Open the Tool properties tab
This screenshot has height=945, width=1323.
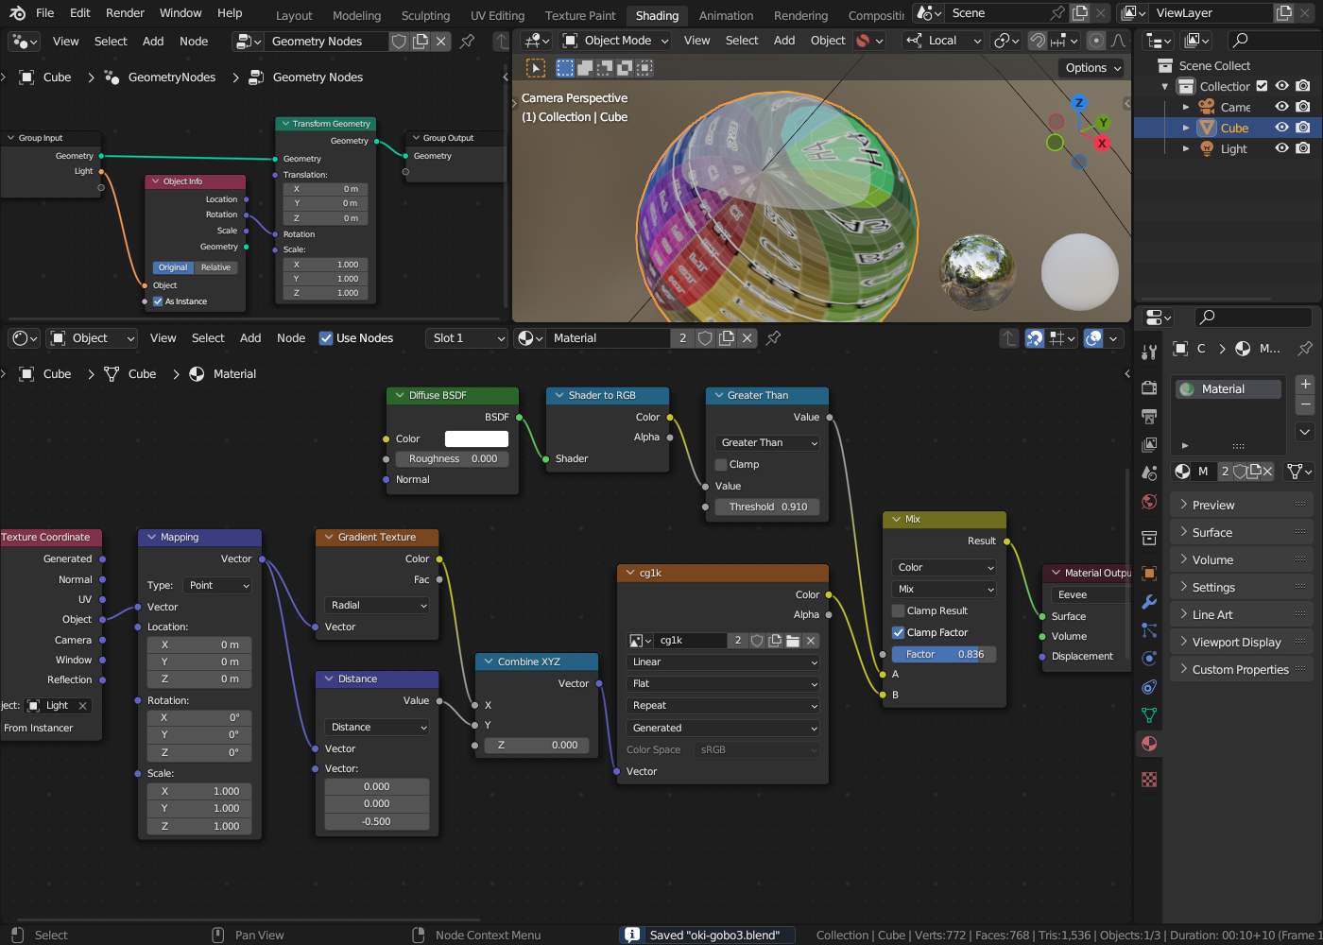(x=1149, y=352)
